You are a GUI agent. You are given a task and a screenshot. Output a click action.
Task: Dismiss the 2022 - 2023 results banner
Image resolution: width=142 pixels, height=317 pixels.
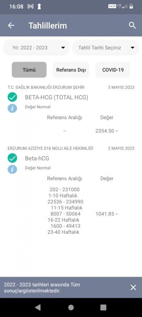(x=133, y=287)
